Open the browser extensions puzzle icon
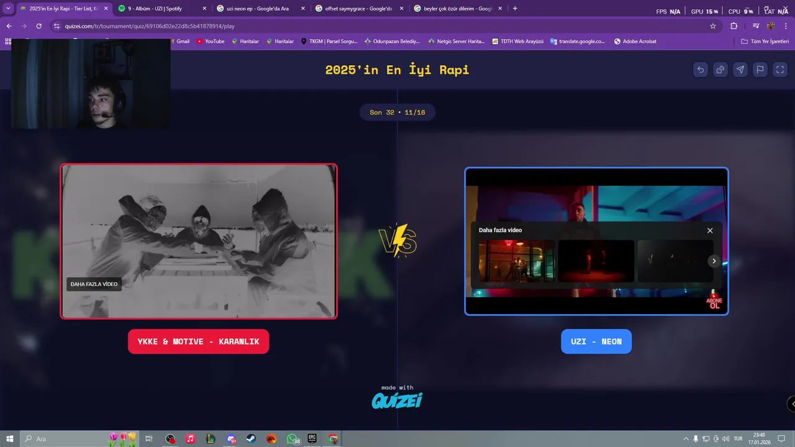The width and height of the screenshot is (795, 447). coord(734,26)
